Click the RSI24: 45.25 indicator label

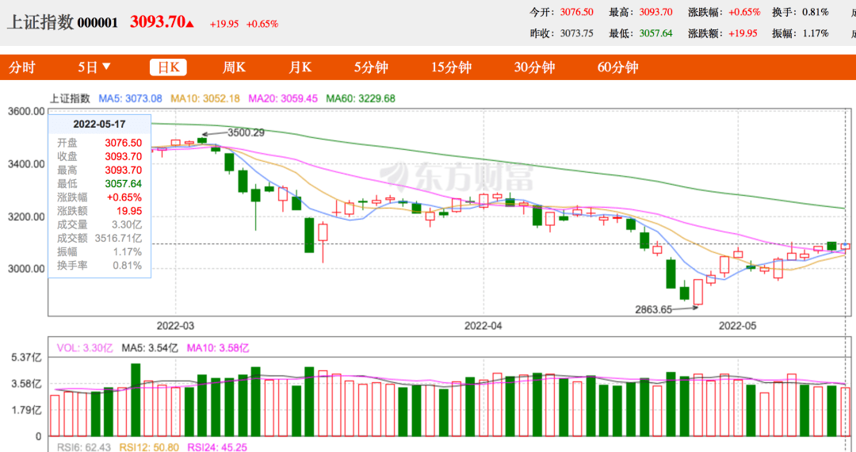[217, 447]
